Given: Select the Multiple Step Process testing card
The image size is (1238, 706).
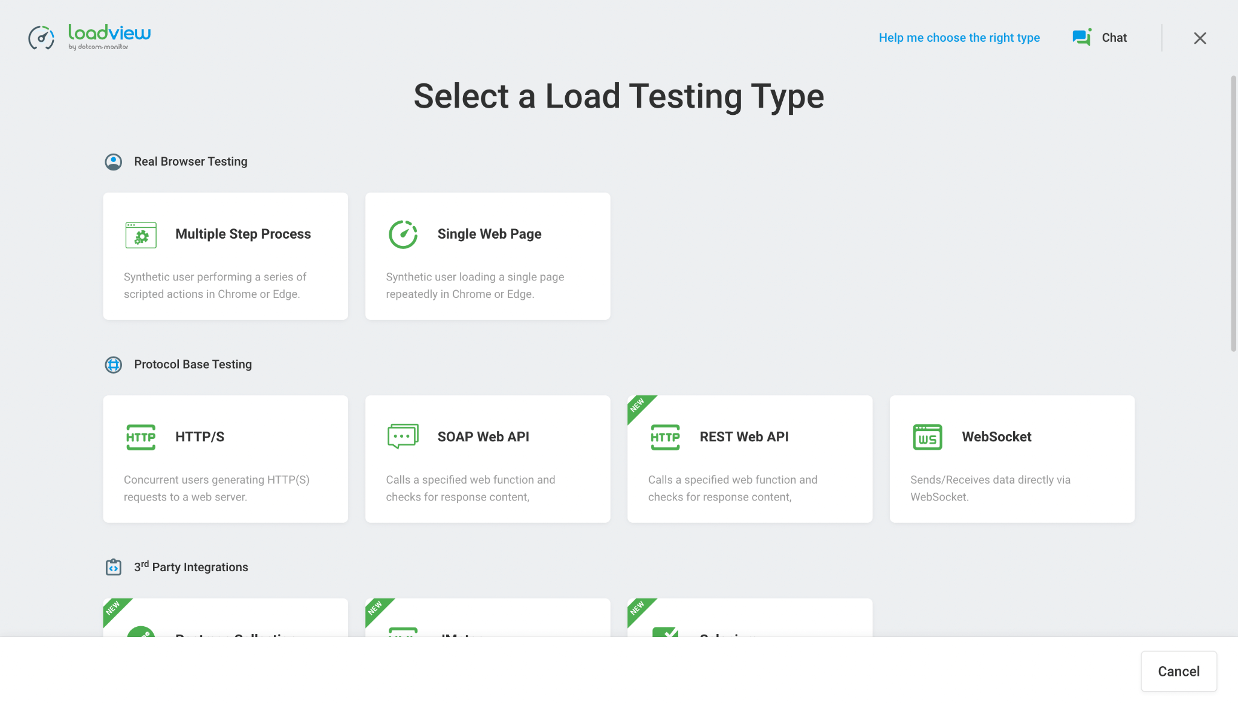Looking at the screenshot, I should [x=225, y=256].
